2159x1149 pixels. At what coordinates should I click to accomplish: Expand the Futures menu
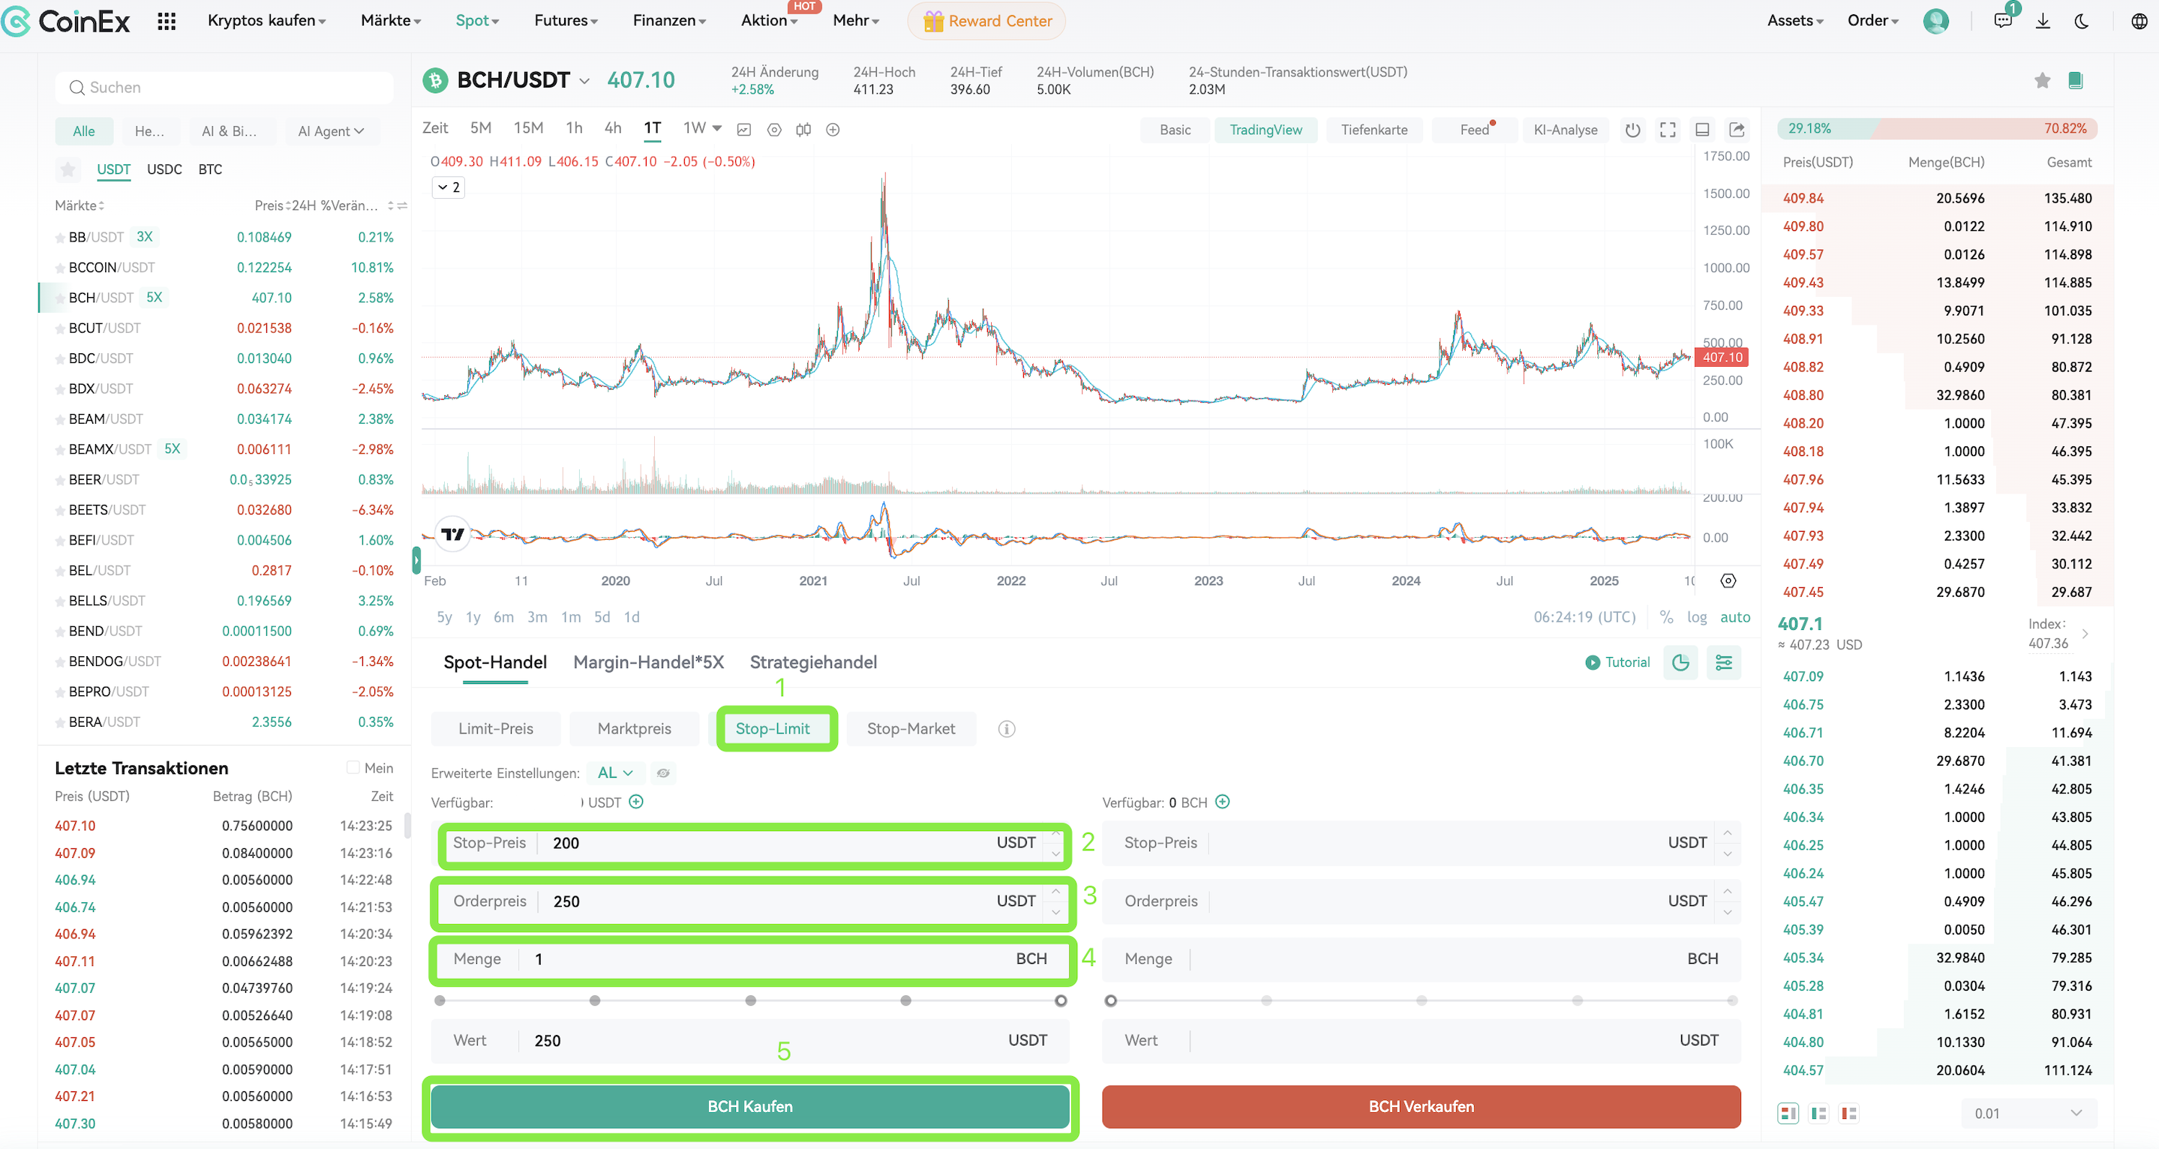click(566, 21)
